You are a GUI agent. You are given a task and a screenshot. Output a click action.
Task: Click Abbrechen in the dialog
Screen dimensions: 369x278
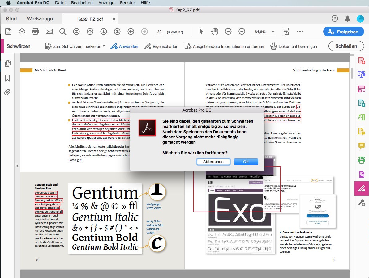coord(213,162)
